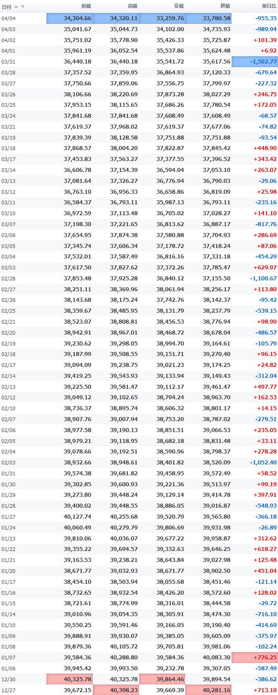Screen dimensions: 278x695
Task: Click the change value +246.75
Action: point(265,94)
